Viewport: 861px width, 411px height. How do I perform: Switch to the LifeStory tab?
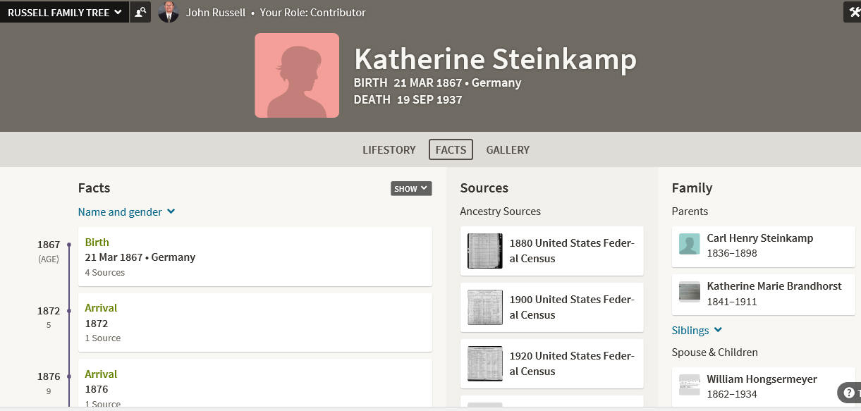click(x=389, y=149)
